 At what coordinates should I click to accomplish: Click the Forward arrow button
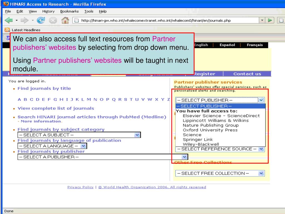pyautogui.click(x=24, y=20)
